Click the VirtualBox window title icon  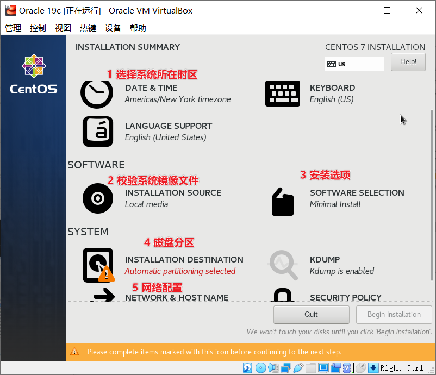(x=10, y=10)
